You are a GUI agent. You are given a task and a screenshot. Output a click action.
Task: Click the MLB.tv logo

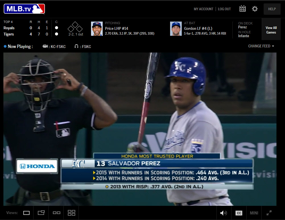(24, 9)
